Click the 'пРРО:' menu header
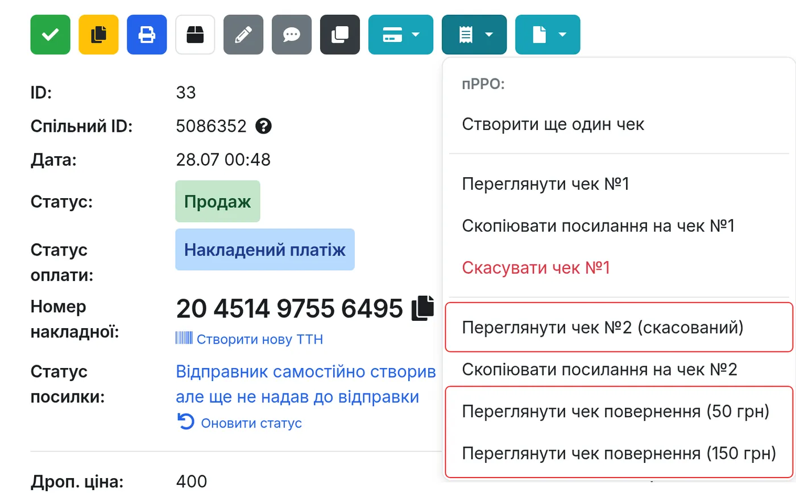This screenshot has height=498, width=796. [x=483, y=84]
